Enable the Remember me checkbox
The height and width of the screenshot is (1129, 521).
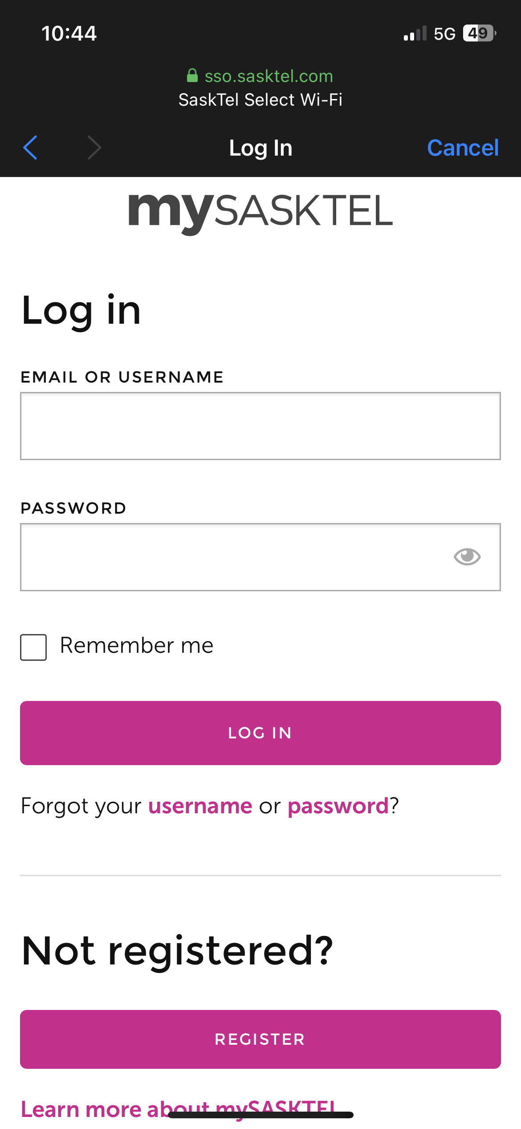[33, 645]
